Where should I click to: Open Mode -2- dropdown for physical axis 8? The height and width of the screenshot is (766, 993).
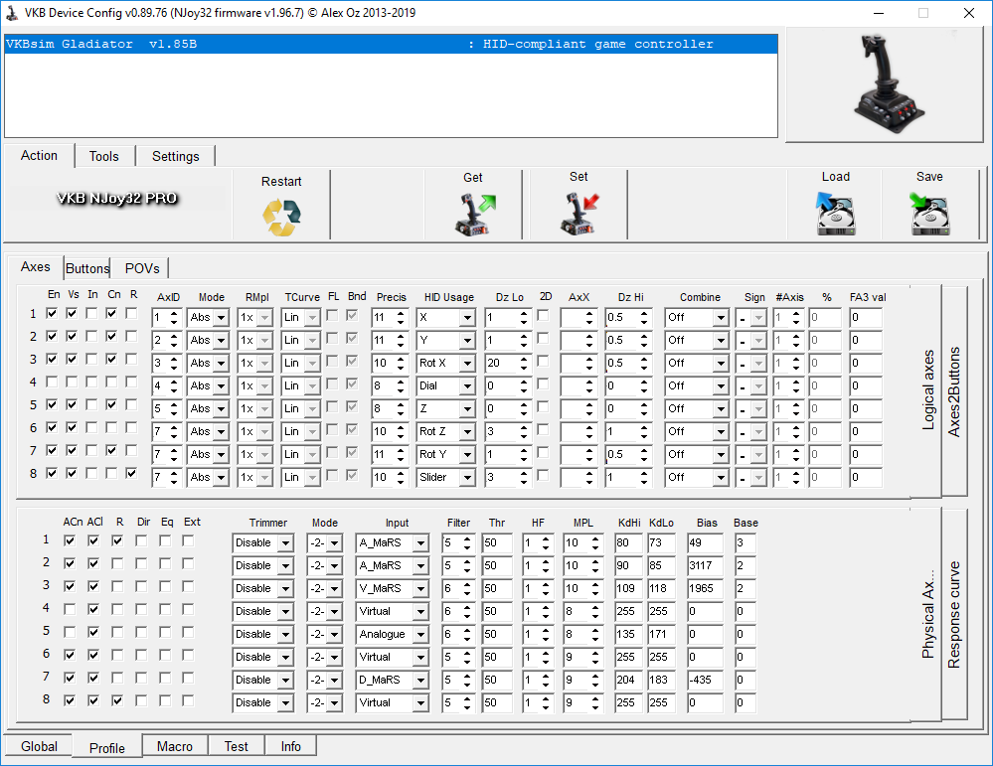pyautogui.click(x=334, y=702)
